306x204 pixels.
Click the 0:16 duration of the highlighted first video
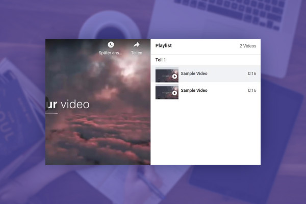(x=252, y=73)
